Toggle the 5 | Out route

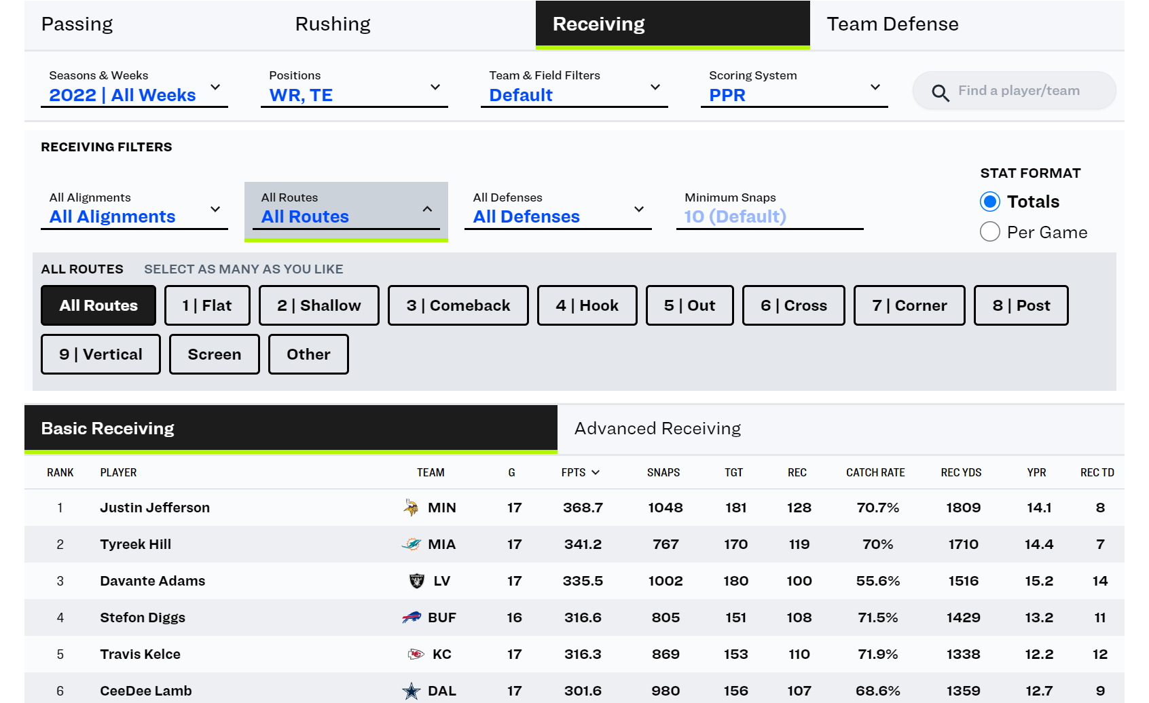point(690,305)
